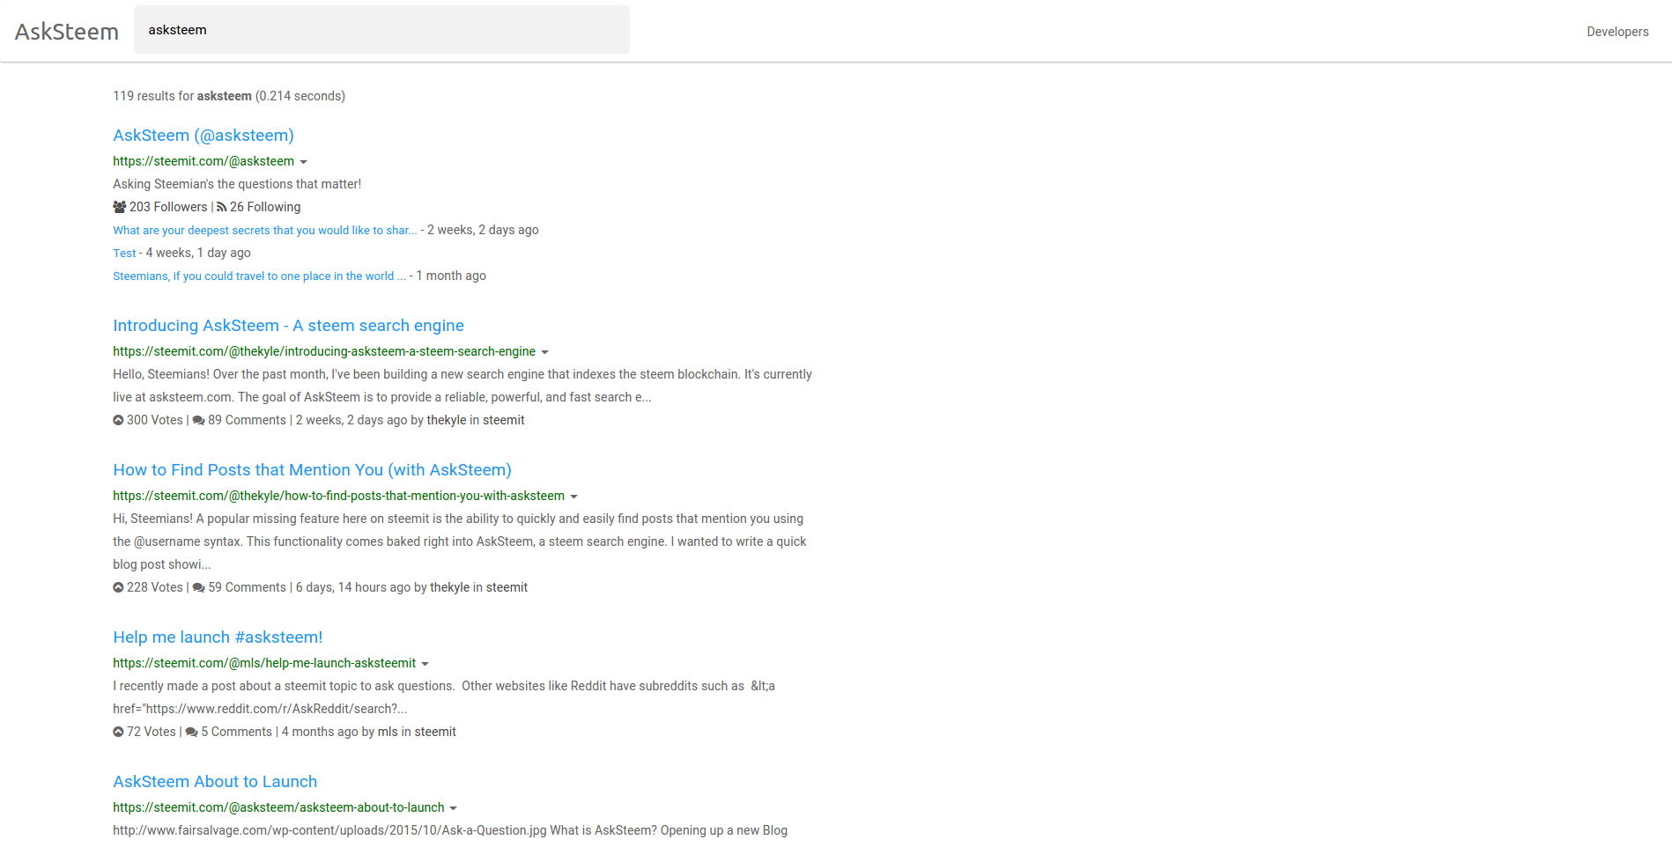Open 'How to Find Posts that Mention You'

pos(312,470)
